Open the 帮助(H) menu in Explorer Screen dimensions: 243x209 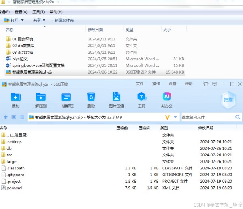pyautogui.click(x=56, y=12)
